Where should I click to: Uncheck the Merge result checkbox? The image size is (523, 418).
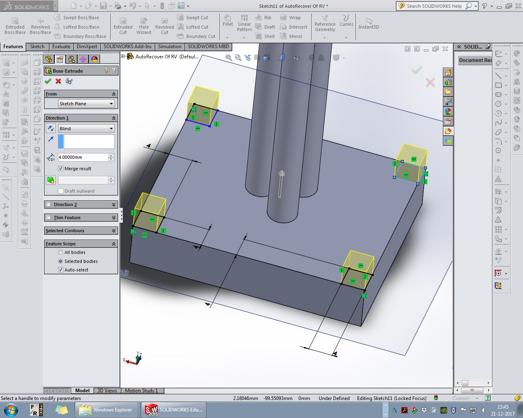[61, 169]
